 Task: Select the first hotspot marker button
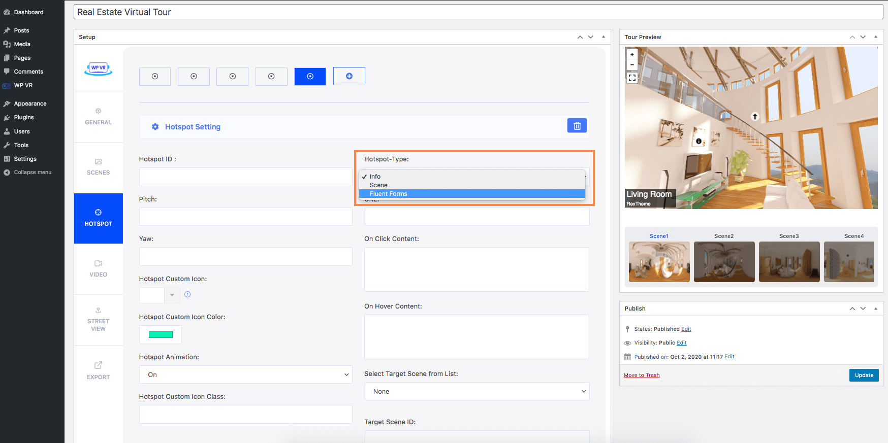(155, 76)
